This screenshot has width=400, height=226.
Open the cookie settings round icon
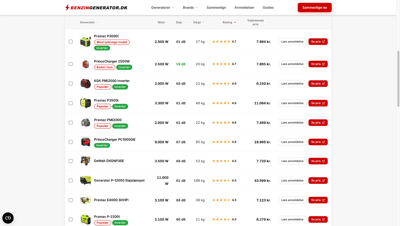pos(8,218)
